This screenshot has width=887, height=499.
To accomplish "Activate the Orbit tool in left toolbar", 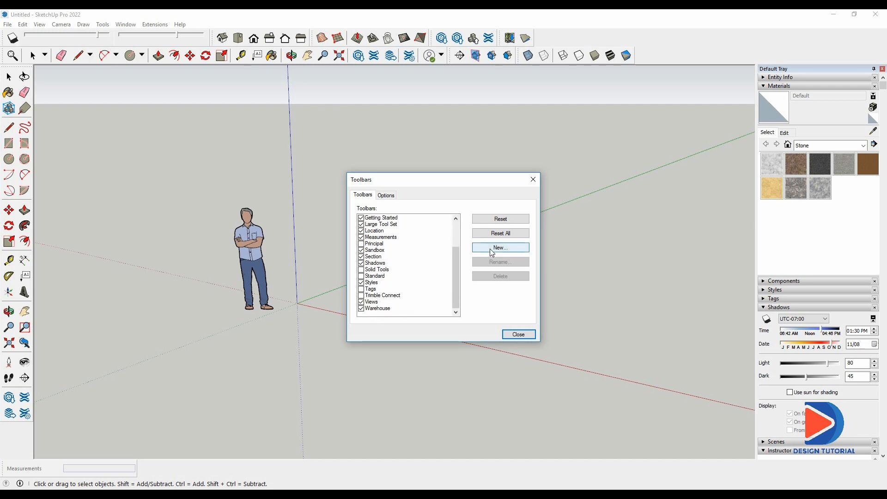I will [9, 311].
